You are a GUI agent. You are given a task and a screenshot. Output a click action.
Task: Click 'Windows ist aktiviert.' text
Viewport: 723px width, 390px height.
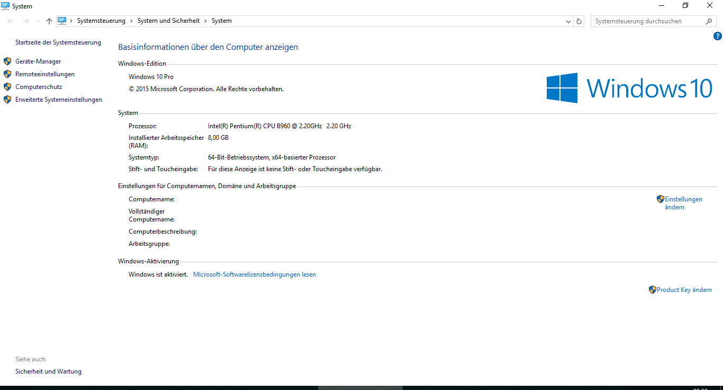pos(158,274)
